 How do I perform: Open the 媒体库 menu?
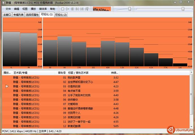pyautogui.click(x=43, y=9)
